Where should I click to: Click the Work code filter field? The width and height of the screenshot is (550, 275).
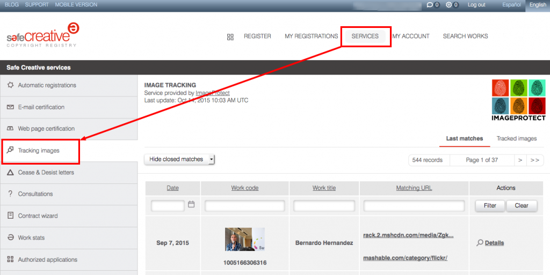[x=244, y=206]
